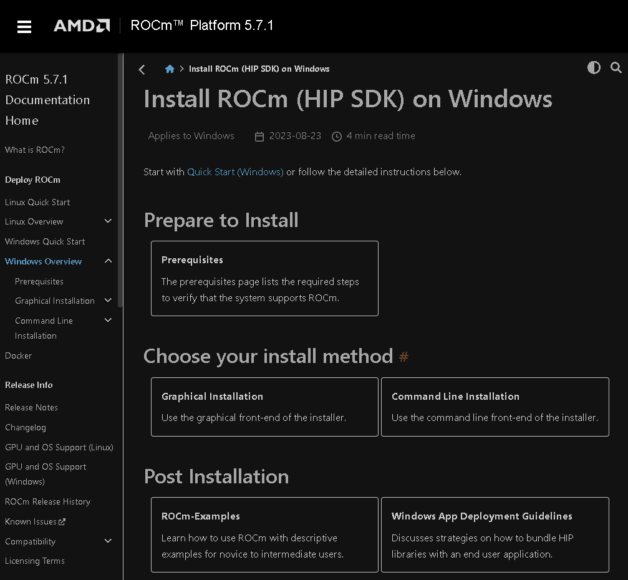Open the Prerequisites card
This screenshot has width=628, height=580.
pos(264,278)
